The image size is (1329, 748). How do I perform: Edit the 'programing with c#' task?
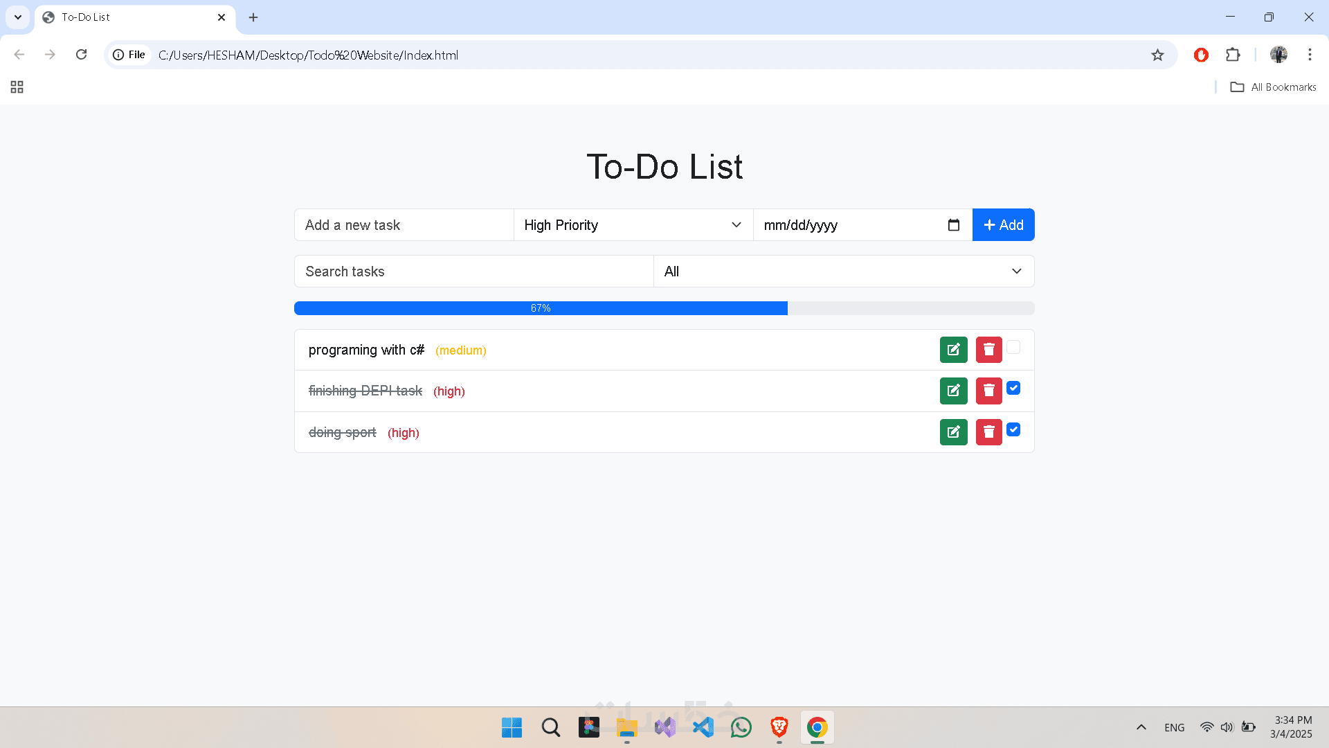pyautogui.click(x=953, y=350)
